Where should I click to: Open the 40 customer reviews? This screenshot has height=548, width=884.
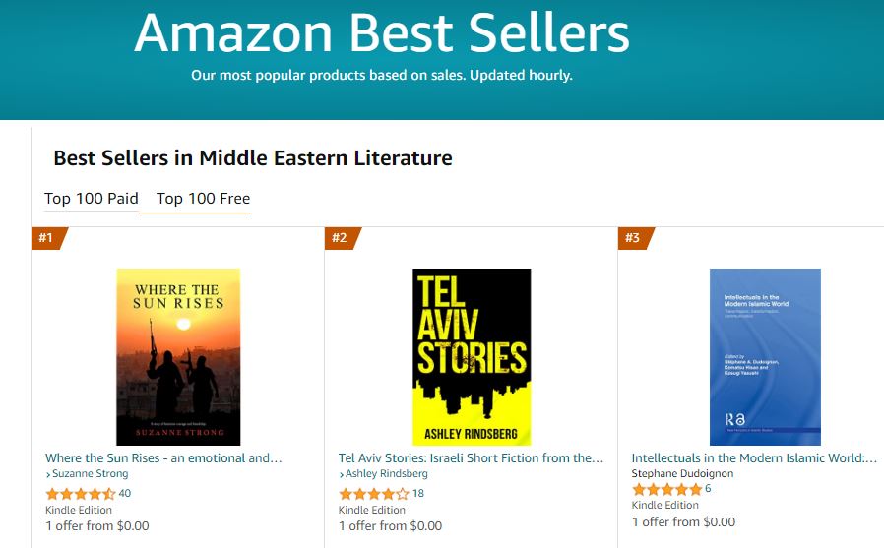pyautogui.click(x=124, y=493)
